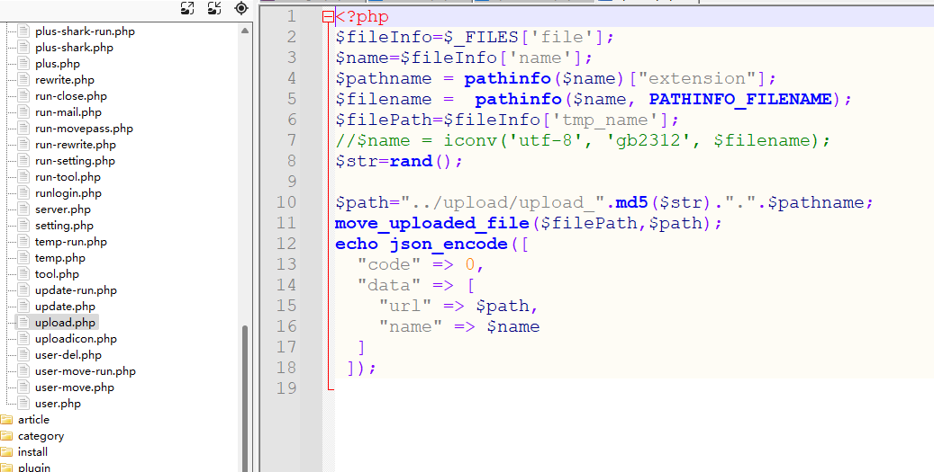Select user-move.php file
This screenshot has width=934, height=472.
coord(75,387)
